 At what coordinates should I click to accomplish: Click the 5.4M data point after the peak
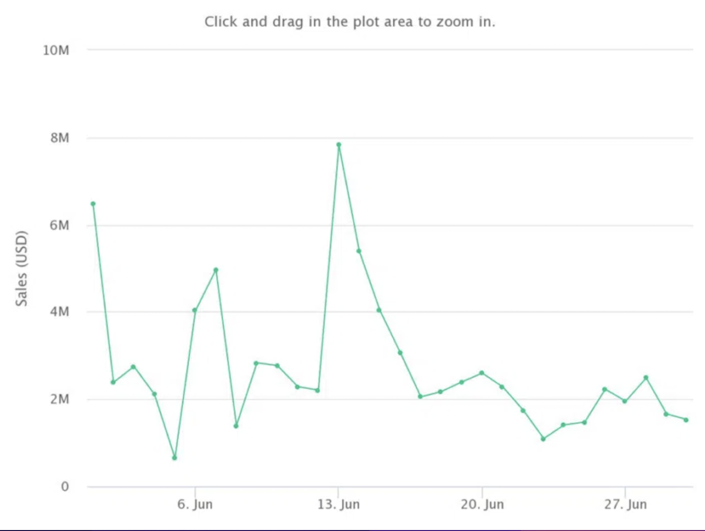point(359,251)
